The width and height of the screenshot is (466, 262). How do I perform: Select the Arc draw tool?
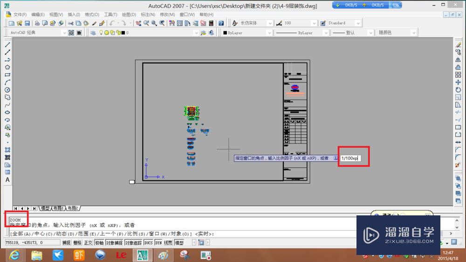pos(7,83)
